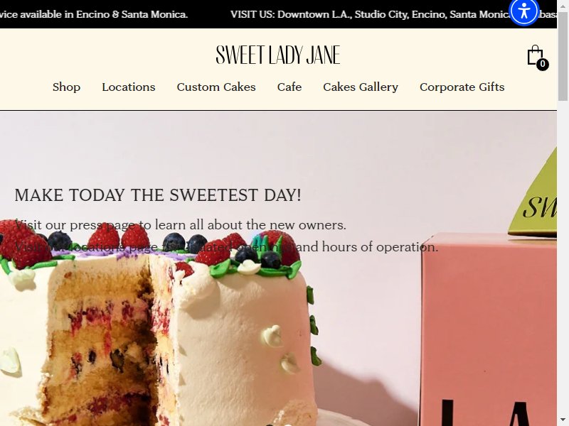Open the Custom Cakes section
This screenshot has width=569, height=426.
coord(216,87)
